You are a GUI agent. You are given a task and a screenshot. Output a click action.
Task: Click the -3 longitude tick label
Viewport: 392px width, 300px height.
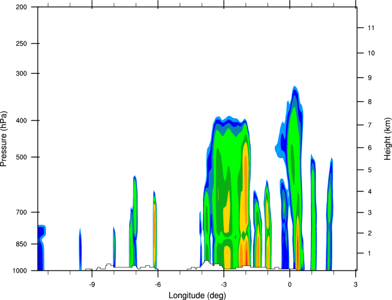[x=224, y=285]
